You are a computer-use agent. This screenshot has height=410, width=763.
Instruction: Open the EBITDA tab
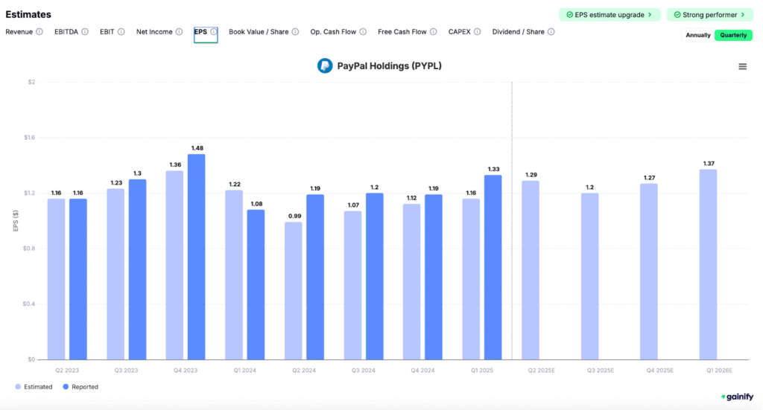66,32
